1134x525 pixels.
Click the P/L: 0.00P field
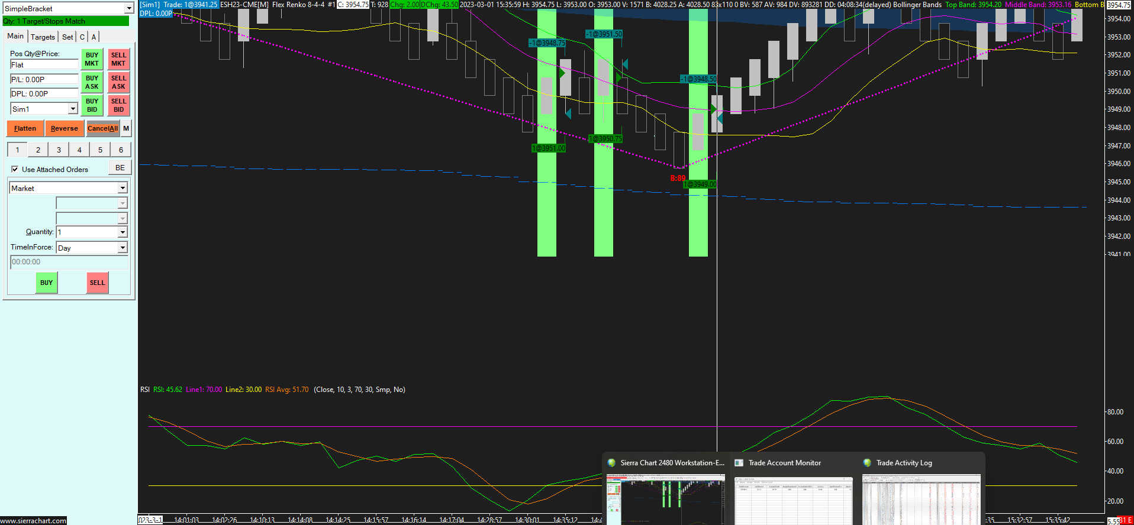click(44, 80)
